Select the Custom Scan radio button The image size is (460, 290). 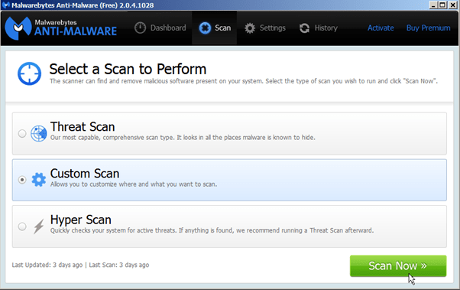coord(22,180)
